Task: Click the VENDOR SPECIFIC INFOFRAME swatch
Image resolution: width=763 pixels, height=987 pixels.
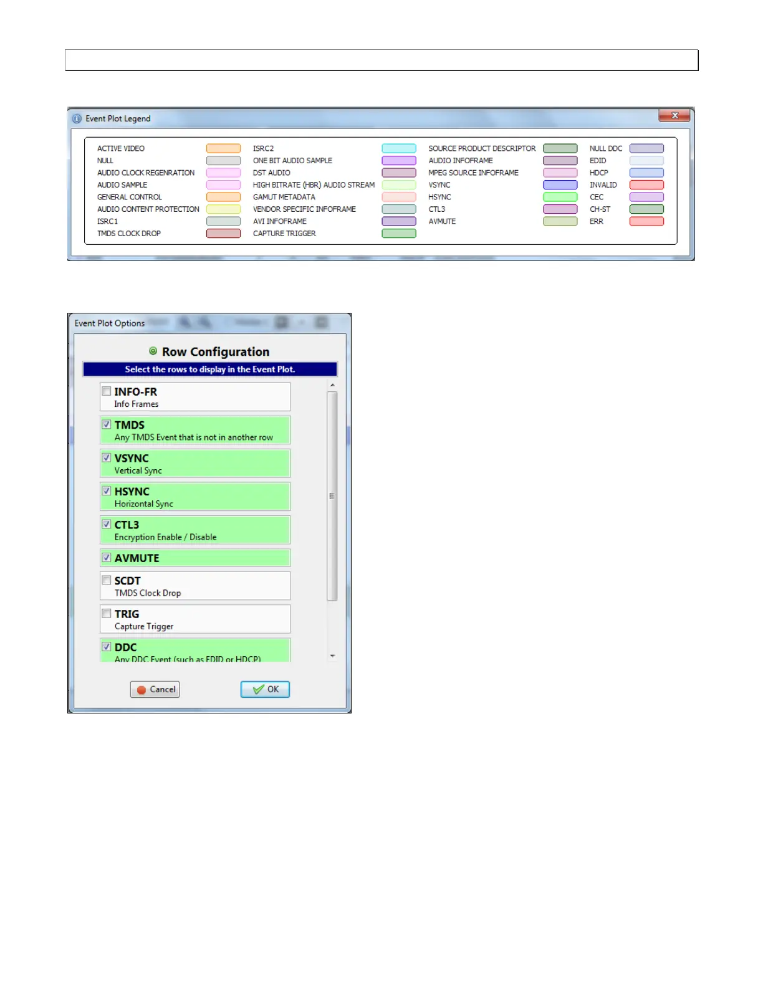Action: point(399,209)
